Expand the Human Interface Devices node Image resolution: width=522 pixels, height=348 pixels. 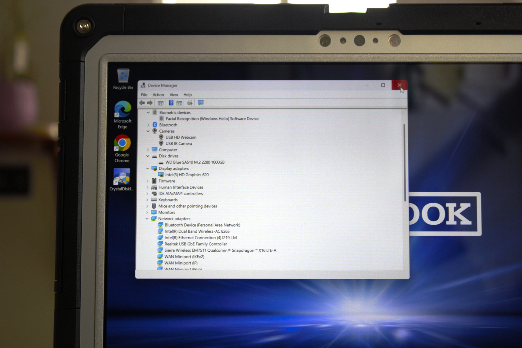(147, 187)
